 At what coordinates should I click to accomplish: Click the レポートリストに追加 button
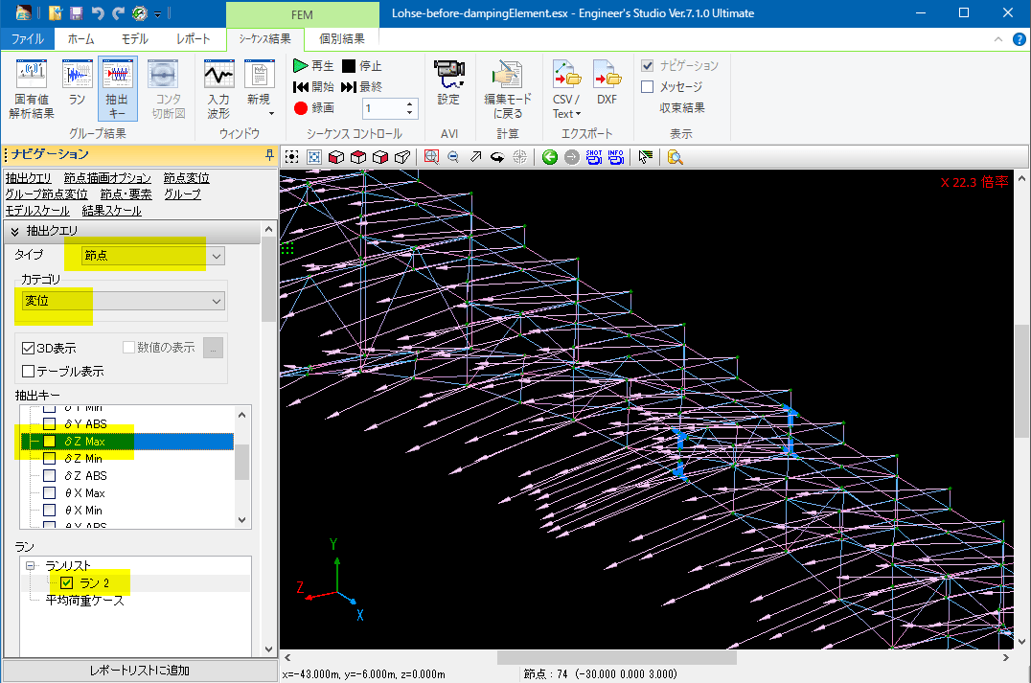[139, 670]
